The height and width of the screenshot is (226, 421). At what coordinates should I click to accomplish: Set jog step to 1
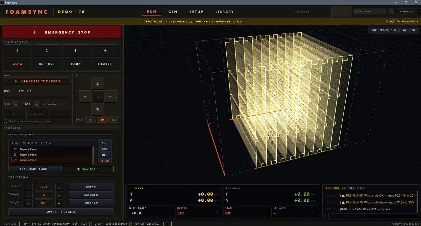pos(90,120)
